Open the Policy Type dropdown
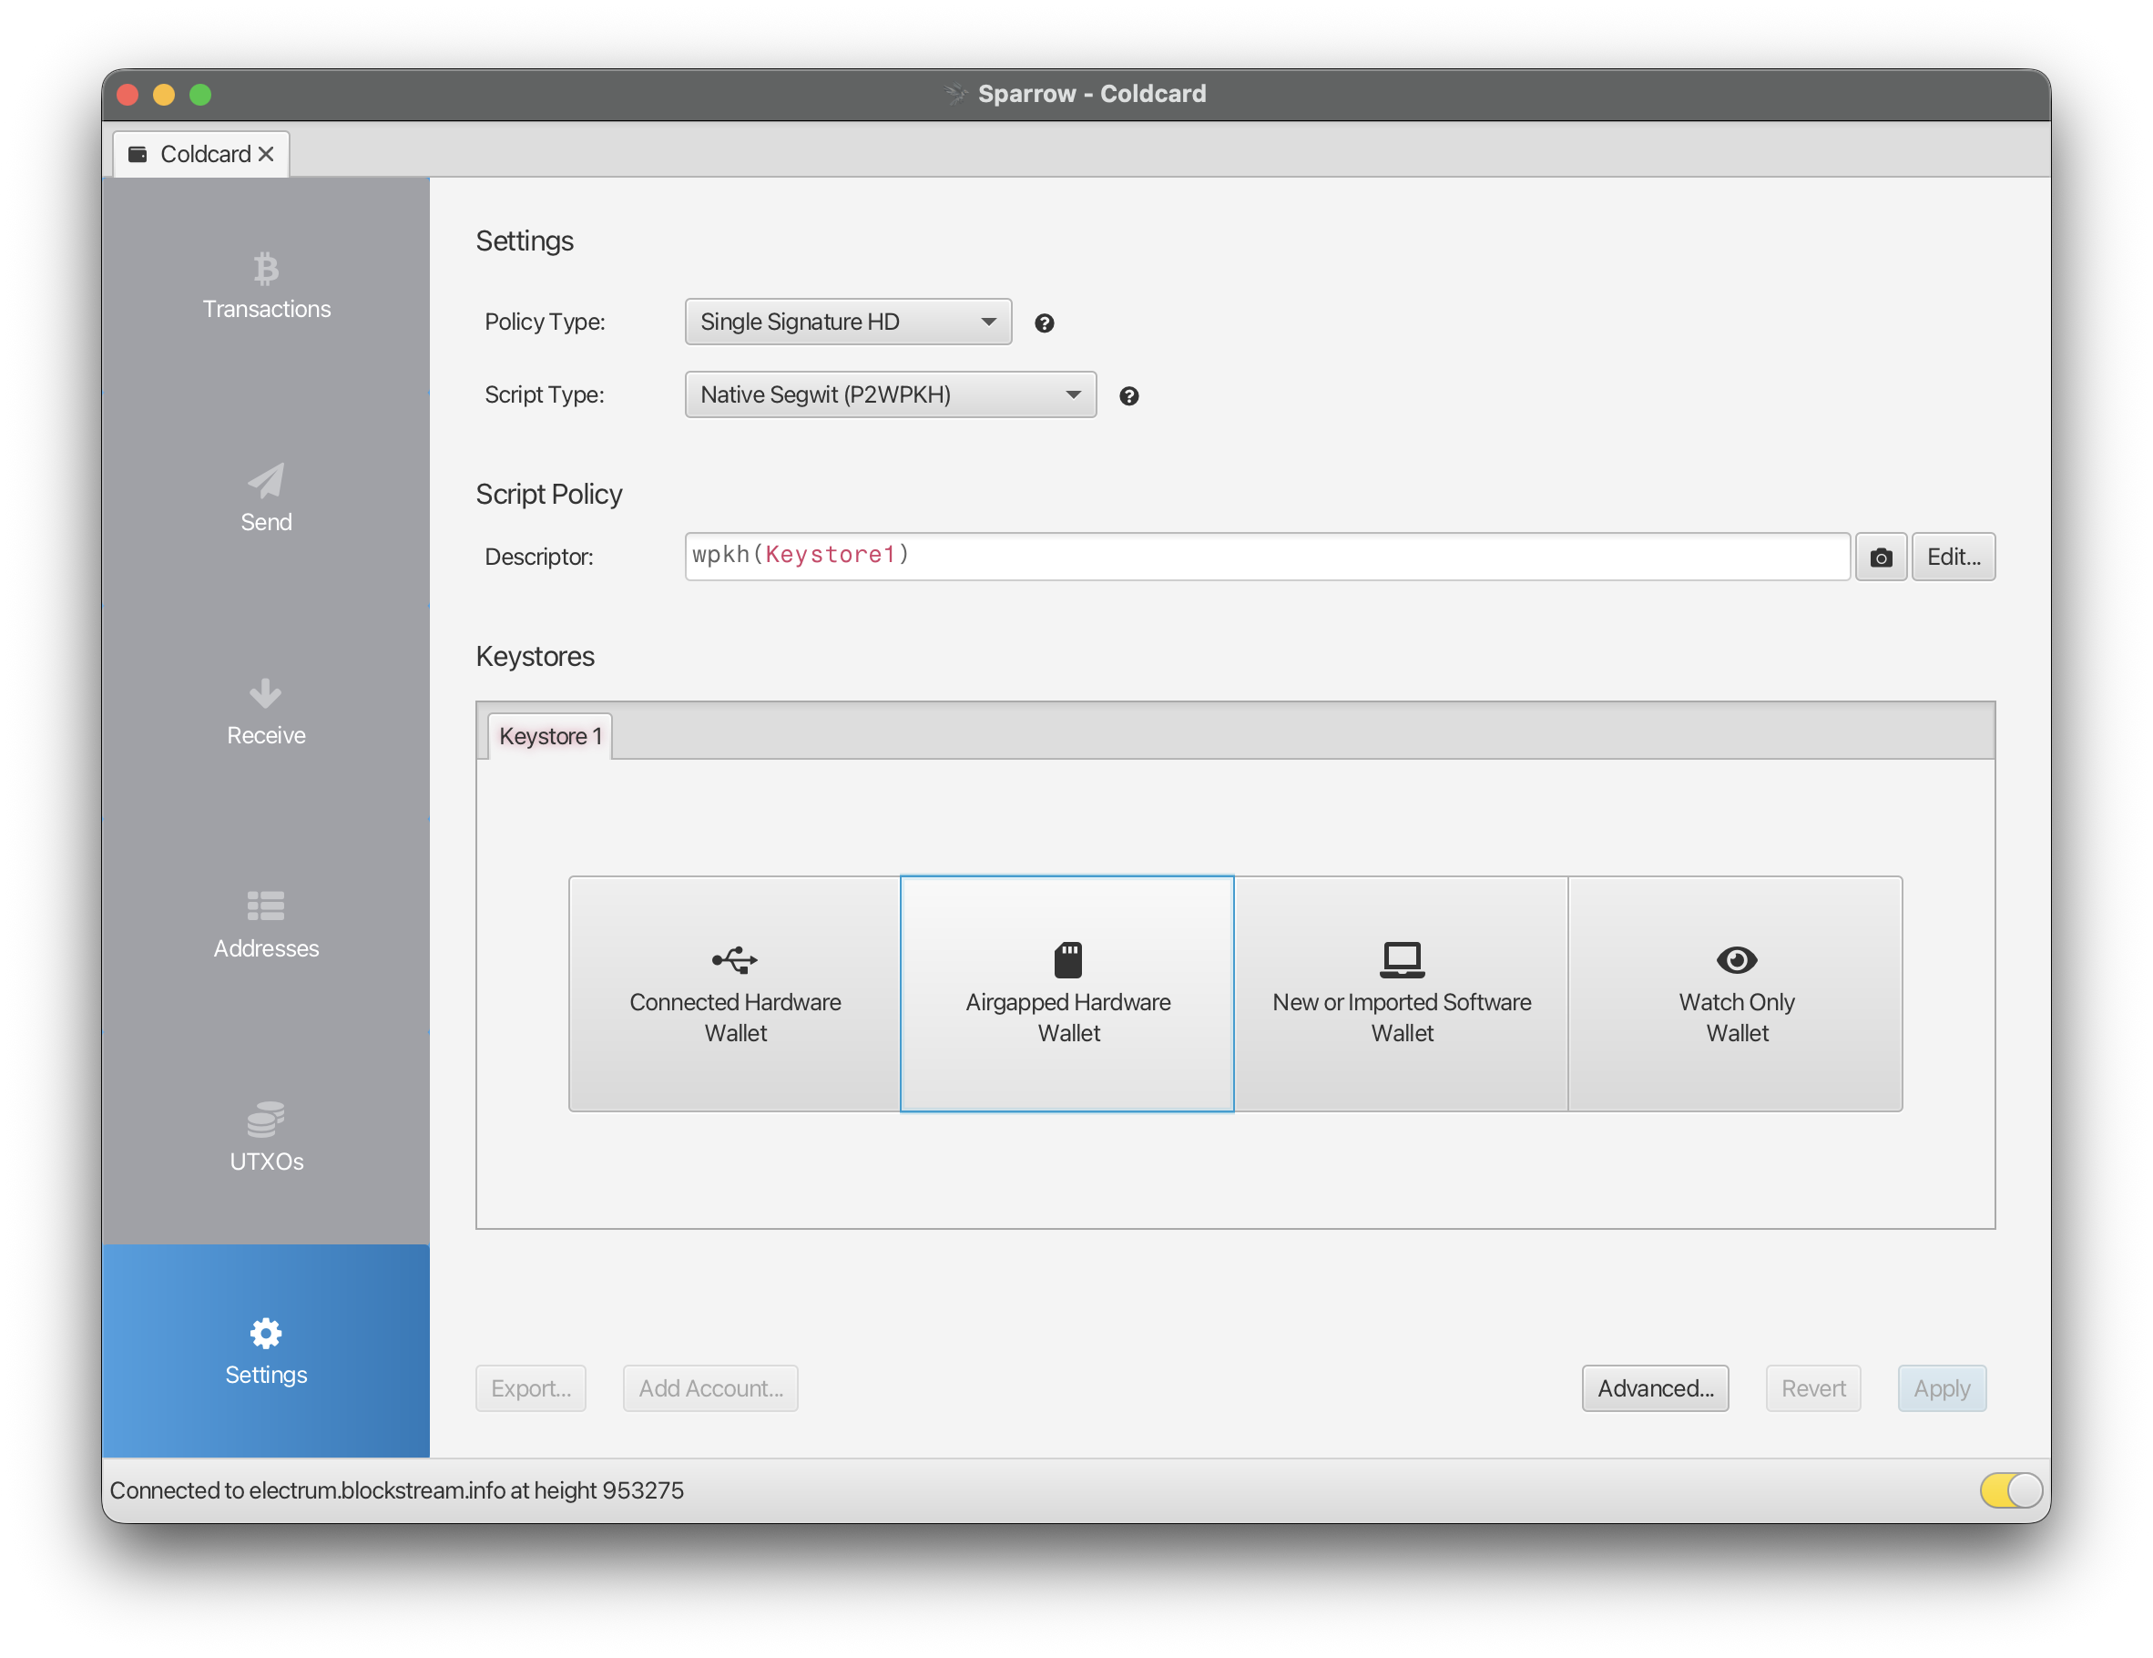 click(x=848, y=322)
